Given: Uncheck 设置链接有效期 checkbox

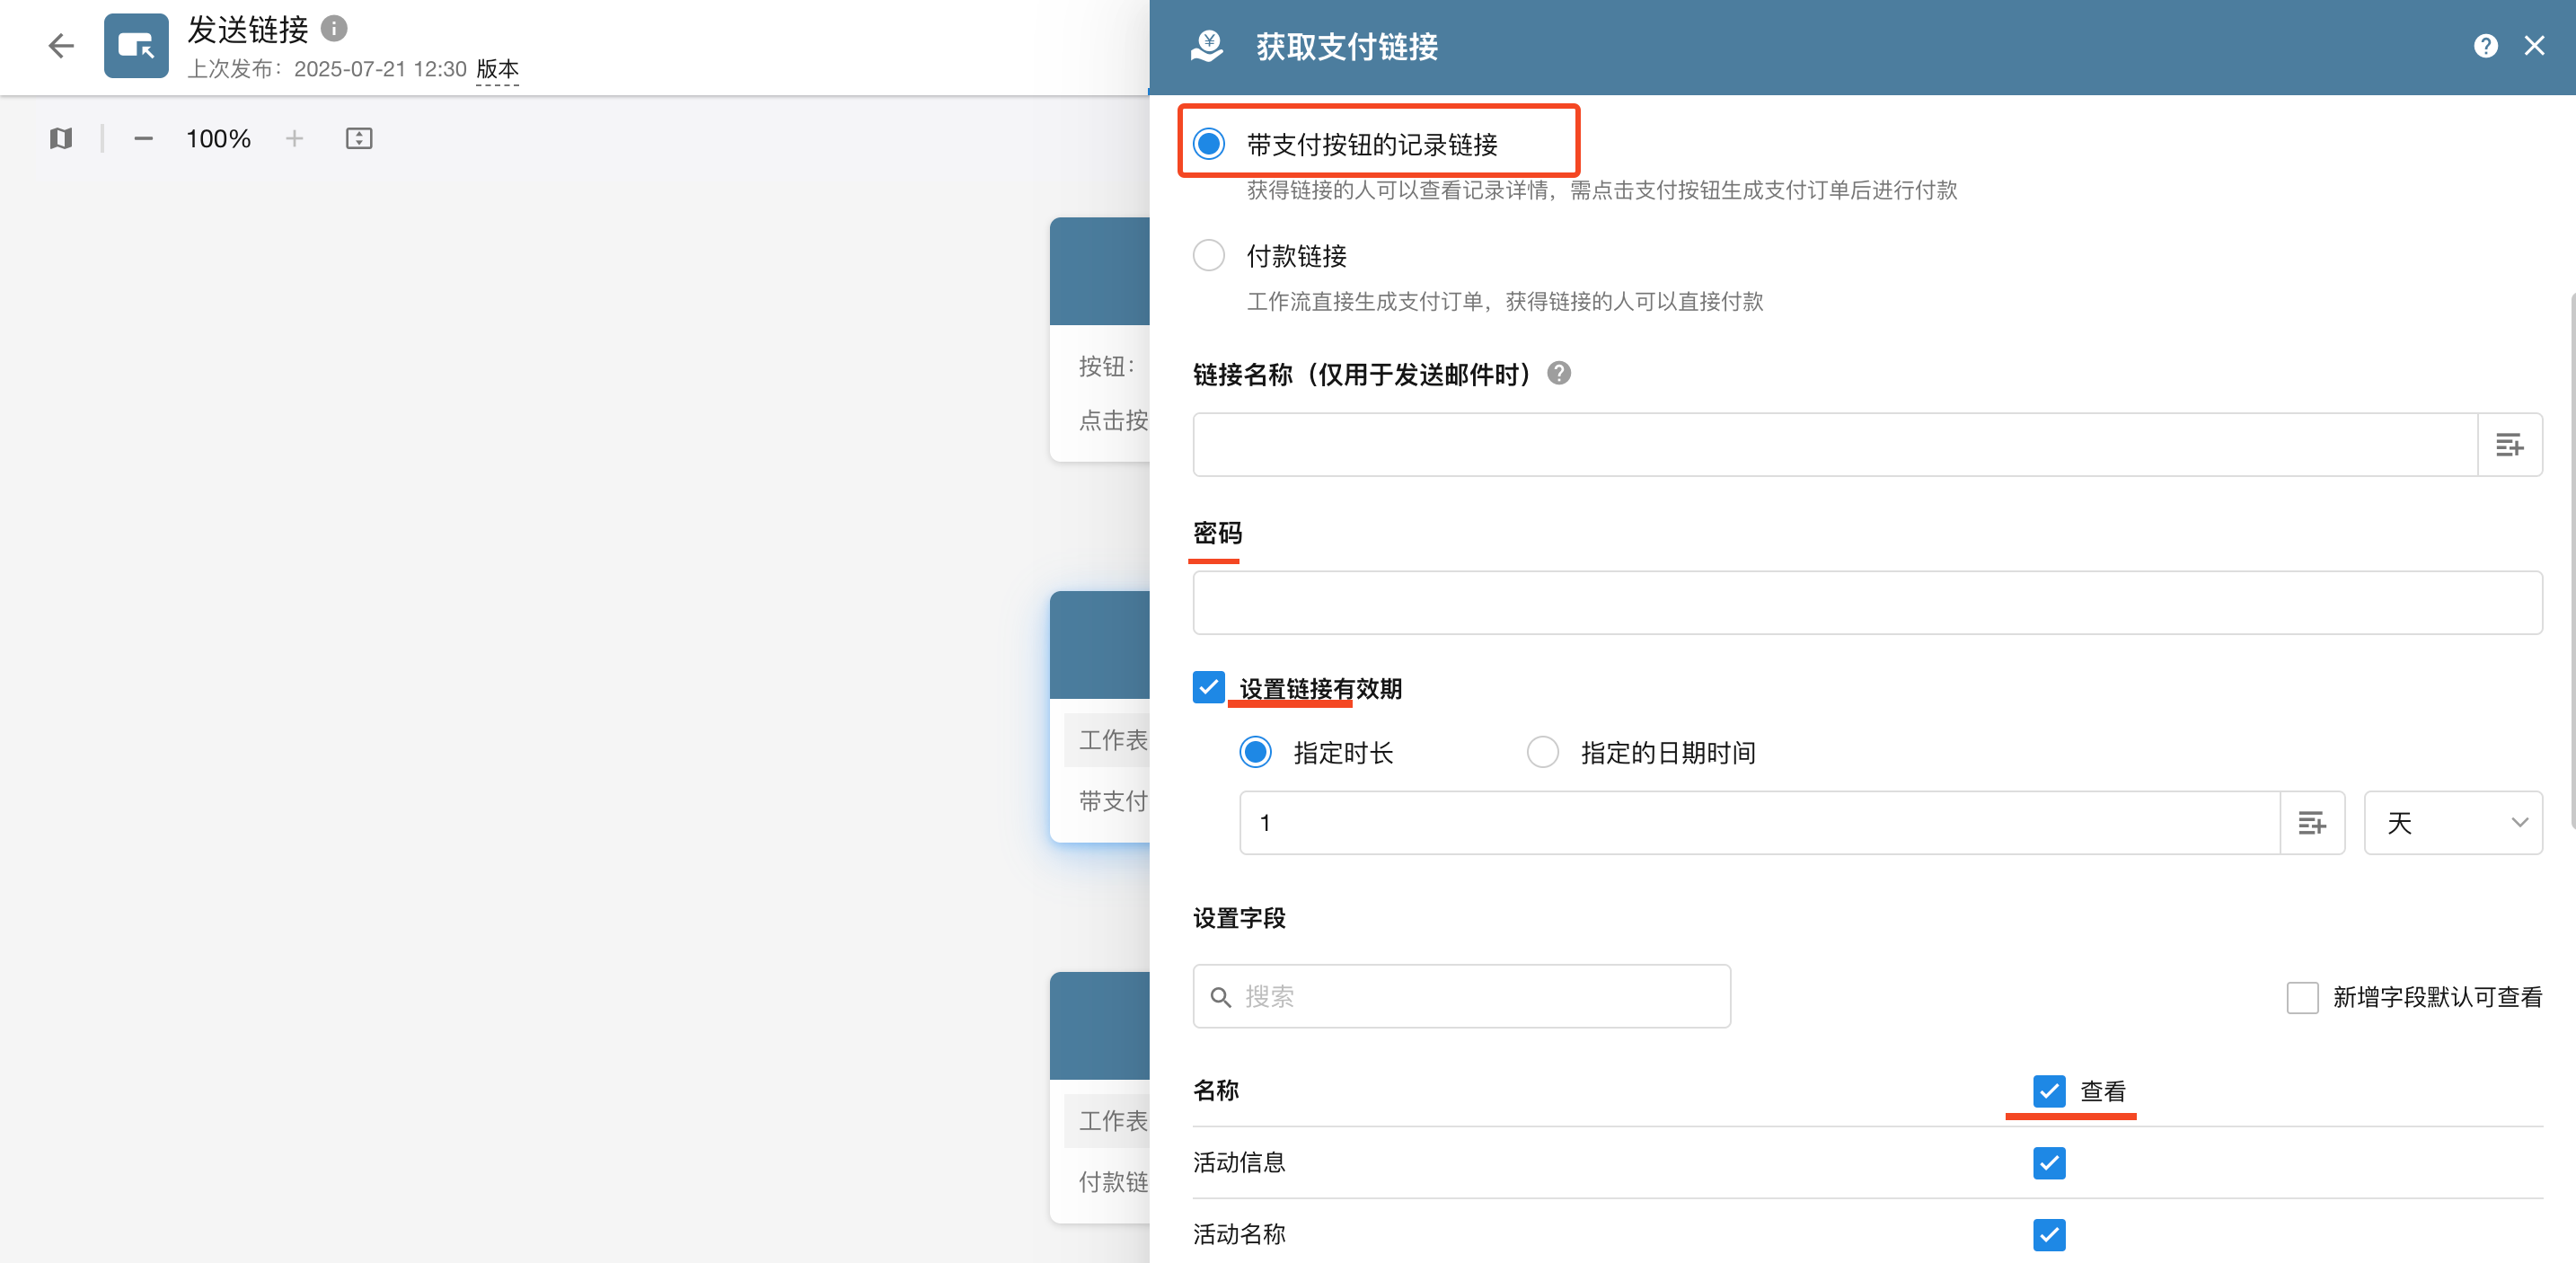Looking at the screenshot, I should click(1209, 688).
